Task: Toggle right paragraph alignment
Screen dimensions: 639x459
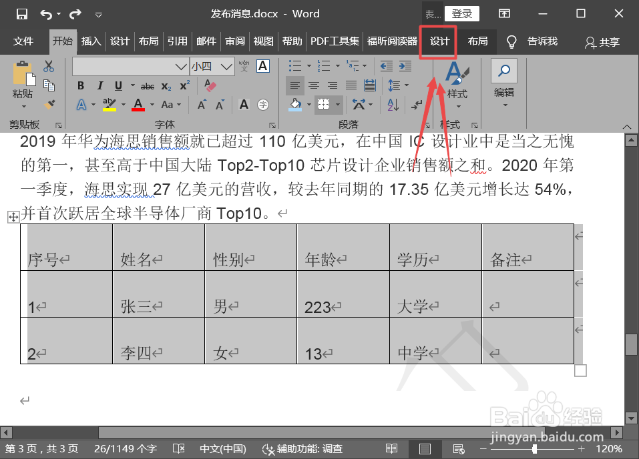Action: coord(333,85)
